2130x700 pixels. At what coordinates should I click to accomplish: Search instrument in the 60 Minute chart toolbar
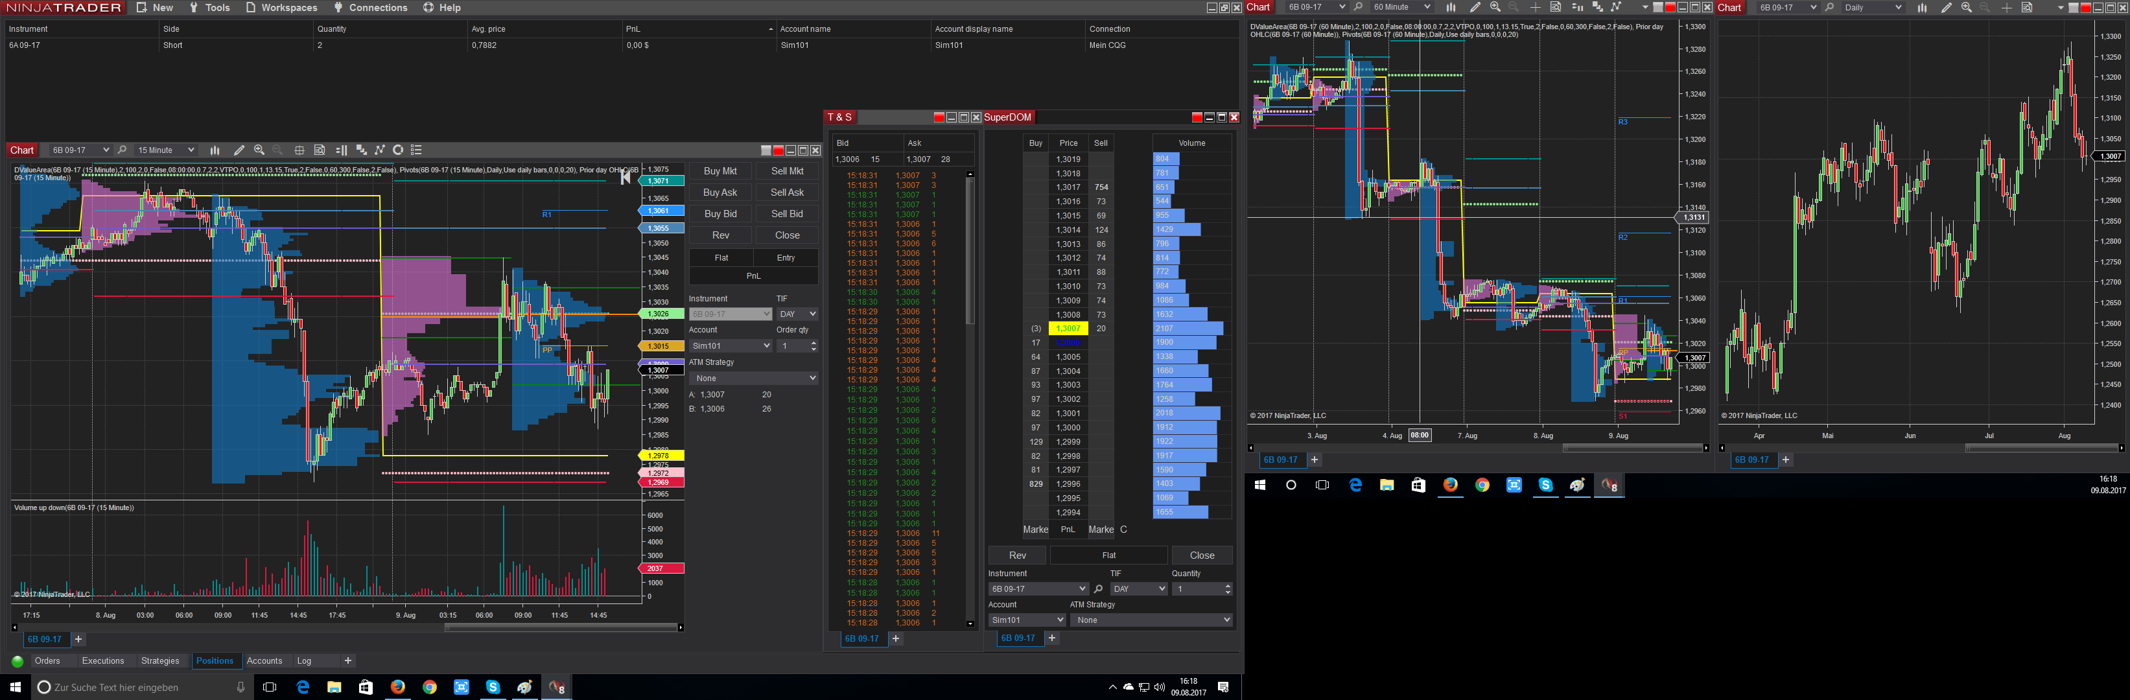pyautogui.click(x=1358, y=7)
